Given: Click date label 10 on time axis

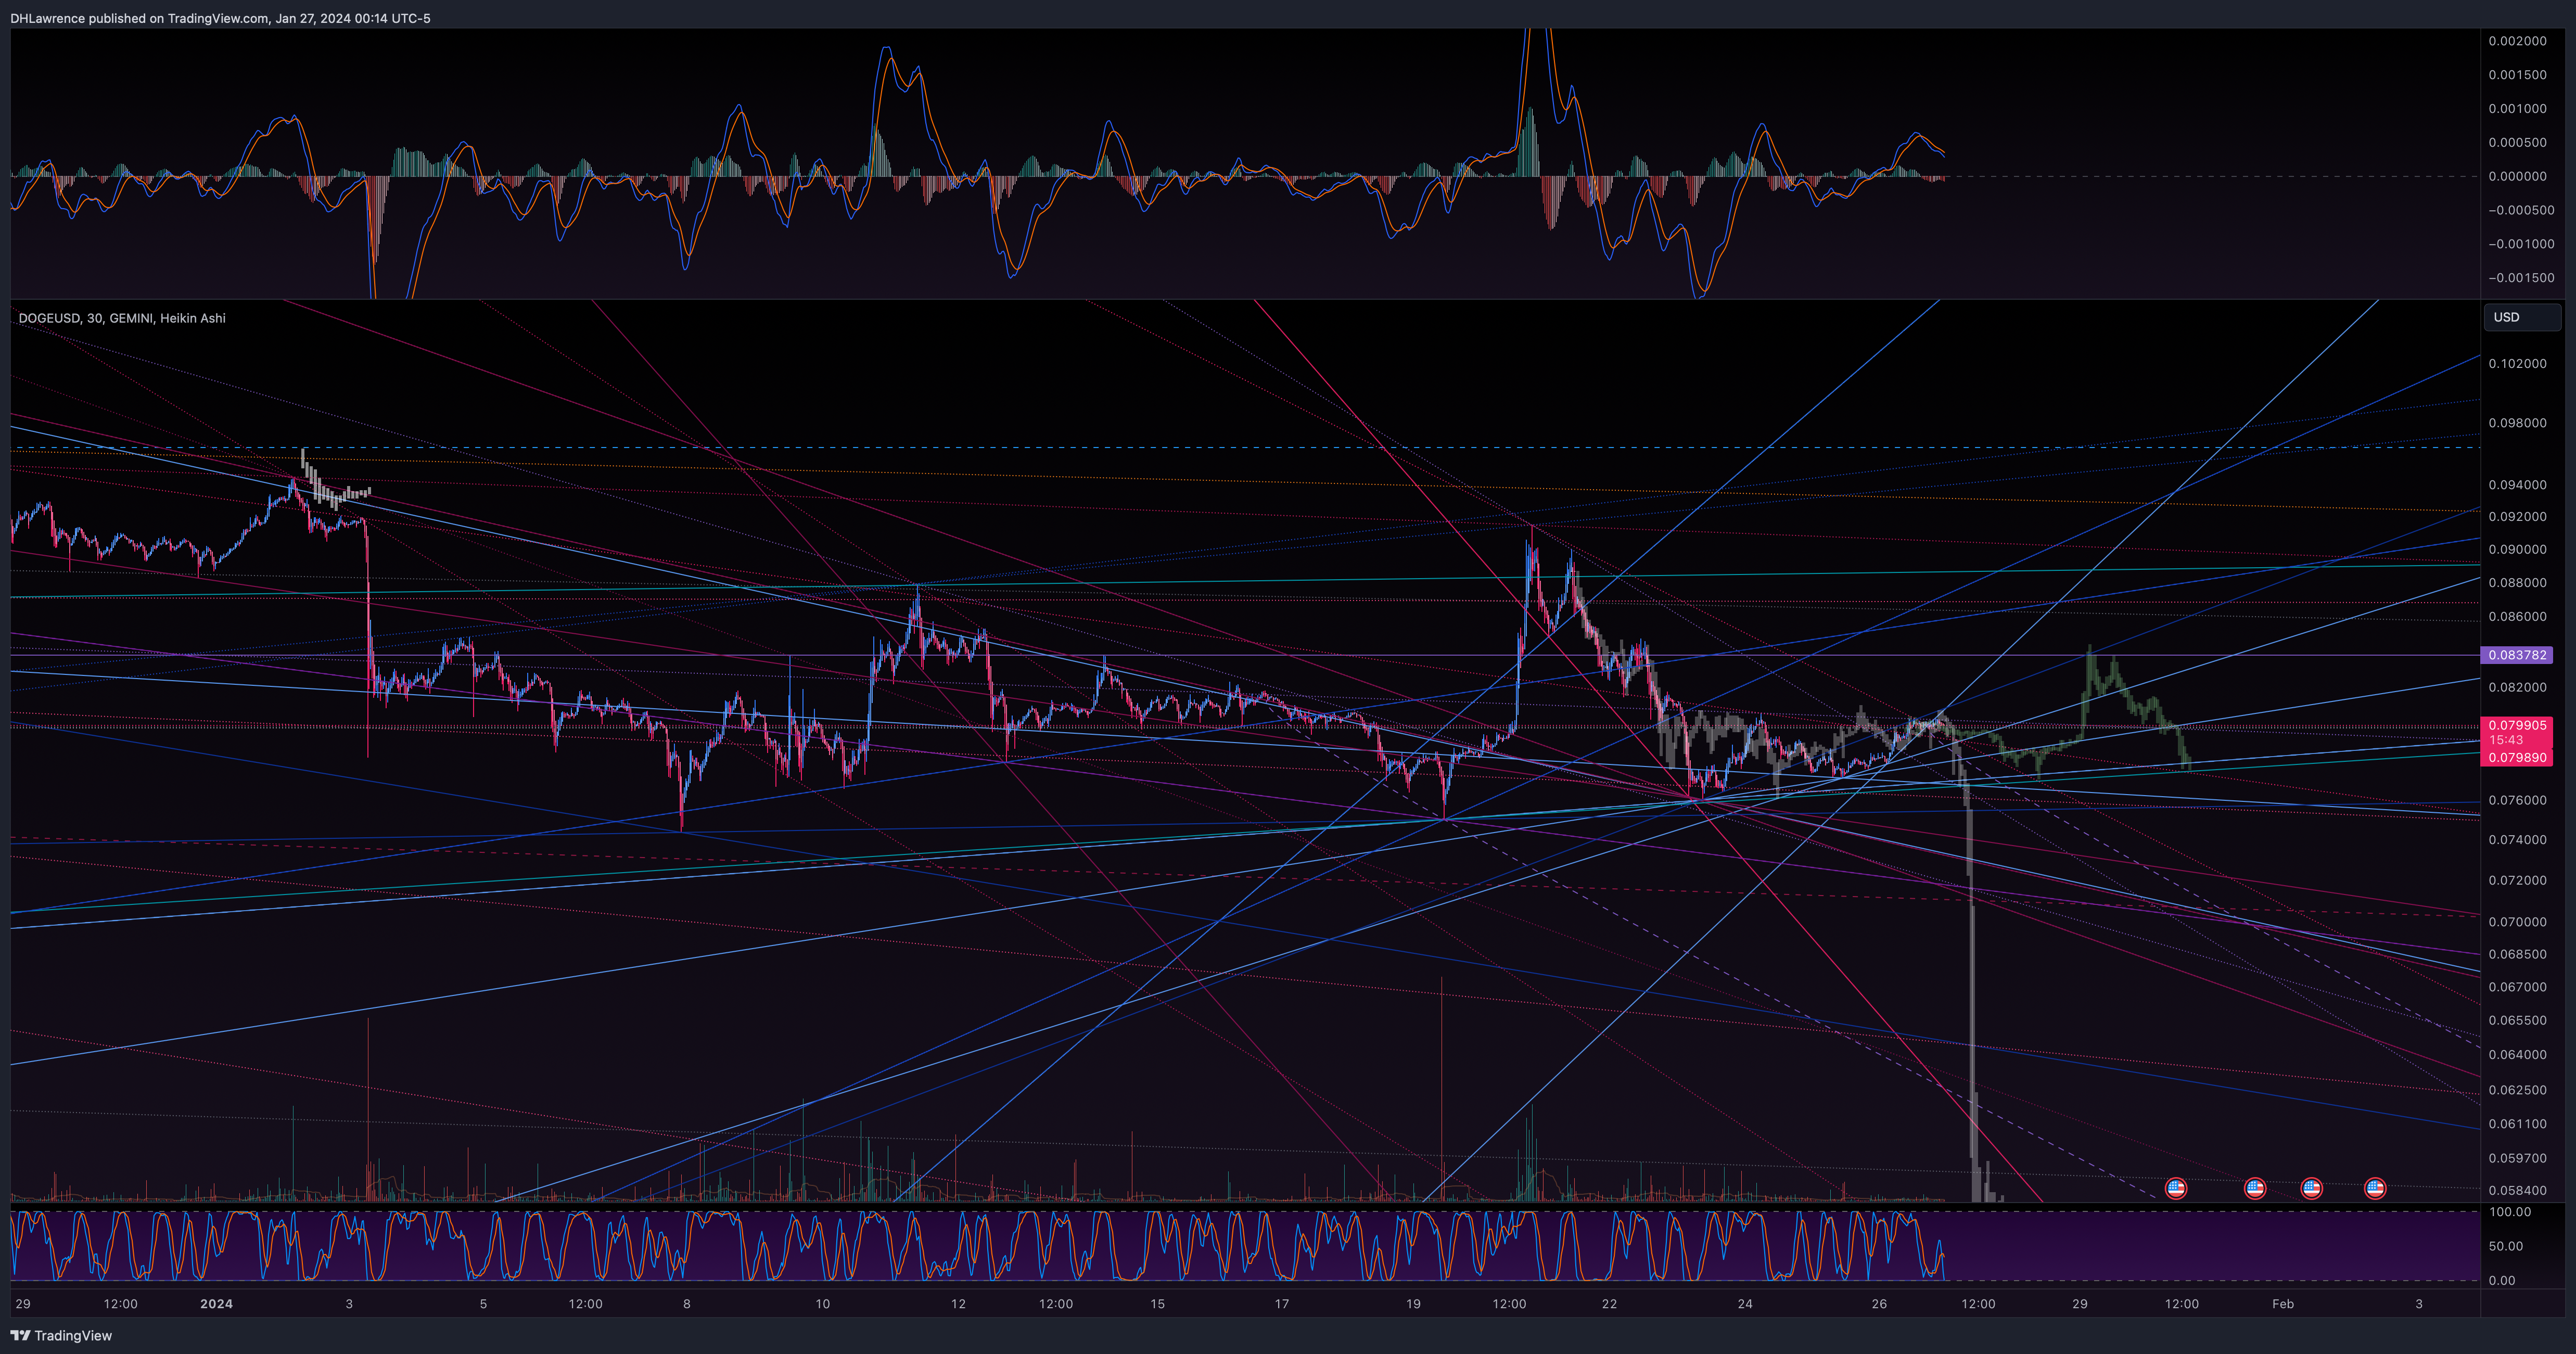Looking at the screenshot, I should [x=822, y=1304].
